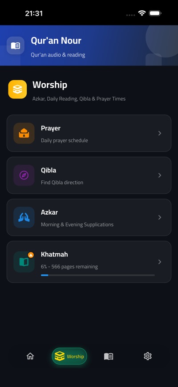Open Azkar via the right chevron
The height and width of the screenshot is (387, 178).
160,217
